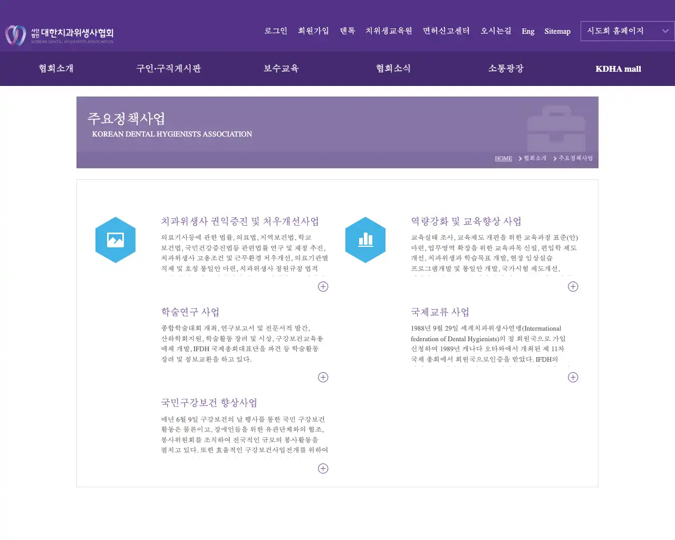Open the 보수교육 menu

click(x=281, y=69)
